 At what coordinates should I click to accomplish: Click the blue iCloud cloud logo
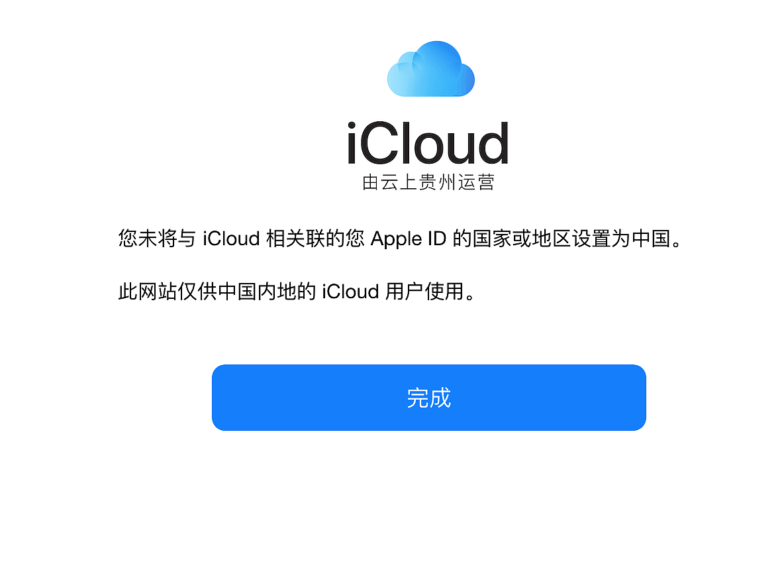pyautogui.click(x=430, y=68)
